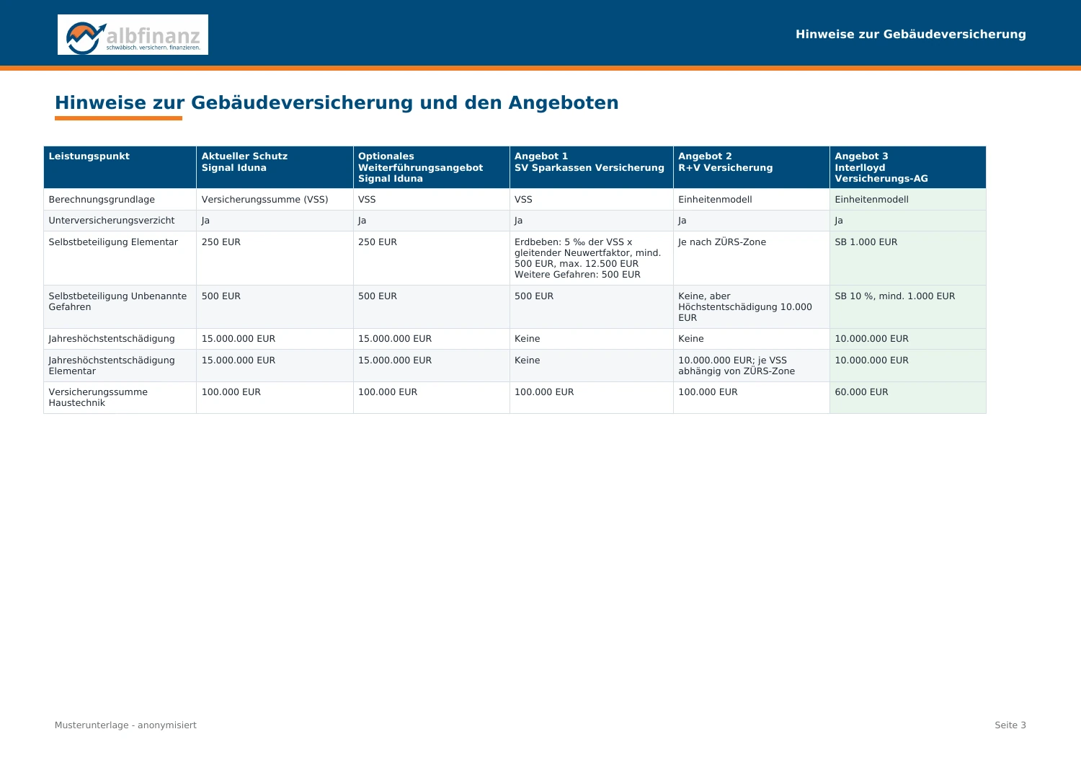
Task: Click the 'Seite 3' page number
Action: 1010,725
